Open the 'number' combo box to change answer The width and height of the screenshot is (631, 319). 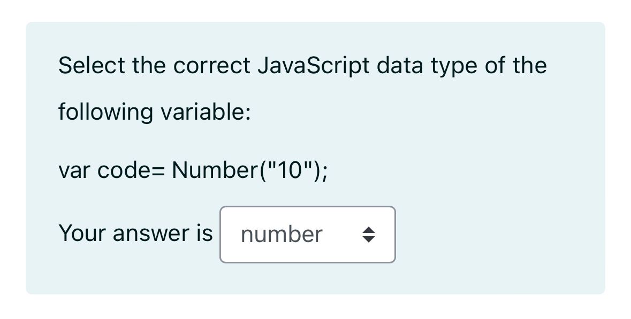(308, 235)
